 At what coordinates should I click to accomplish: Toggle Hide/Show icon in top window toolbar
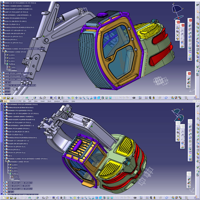coord(106,98)
